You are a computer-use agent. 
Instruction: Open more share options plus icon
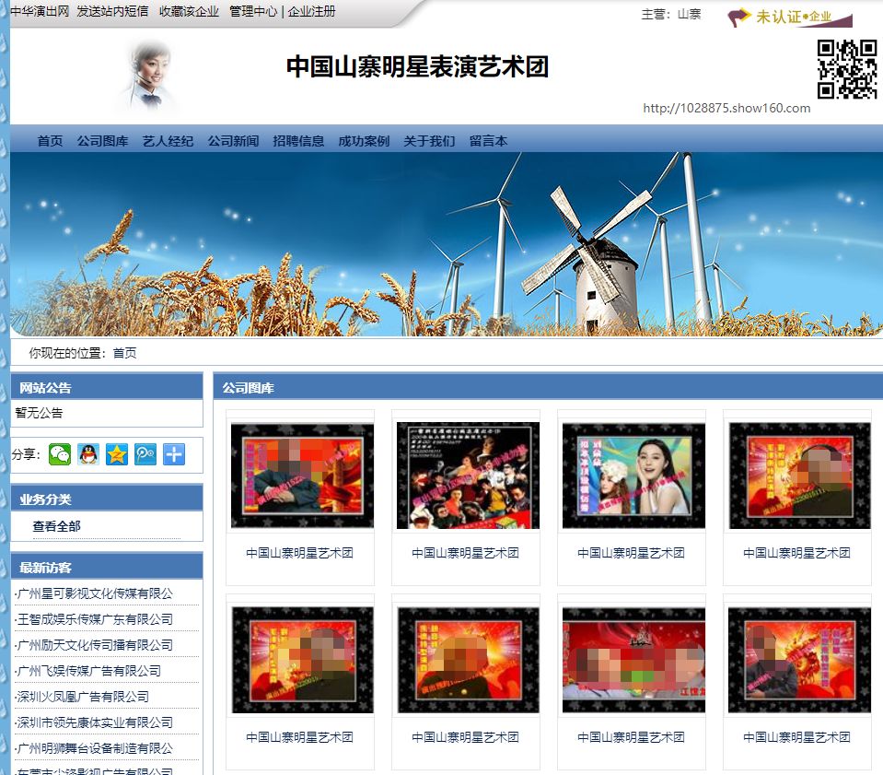click(174, 454)
